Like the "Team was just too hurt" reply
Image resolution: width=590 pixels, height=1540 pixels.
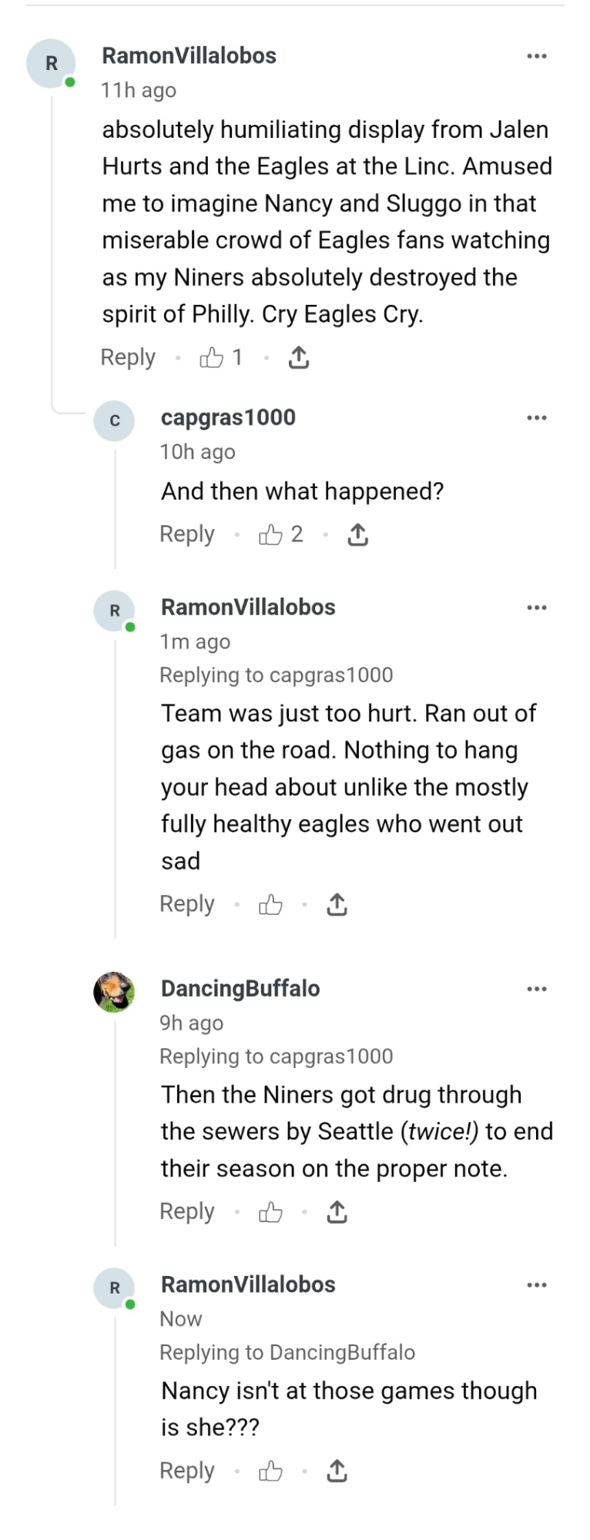(x=270, y=905)
